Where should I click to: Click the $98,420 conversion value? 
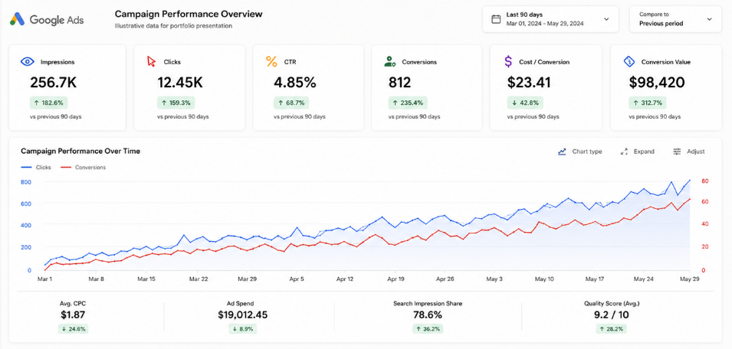click(x=656, y=83)
